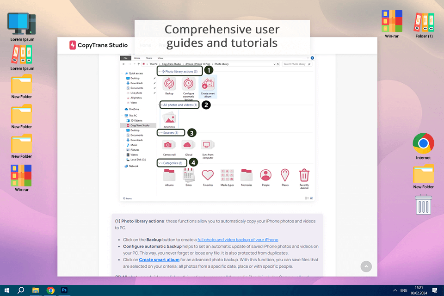Open the Sync from computer icon

[207, 145]
